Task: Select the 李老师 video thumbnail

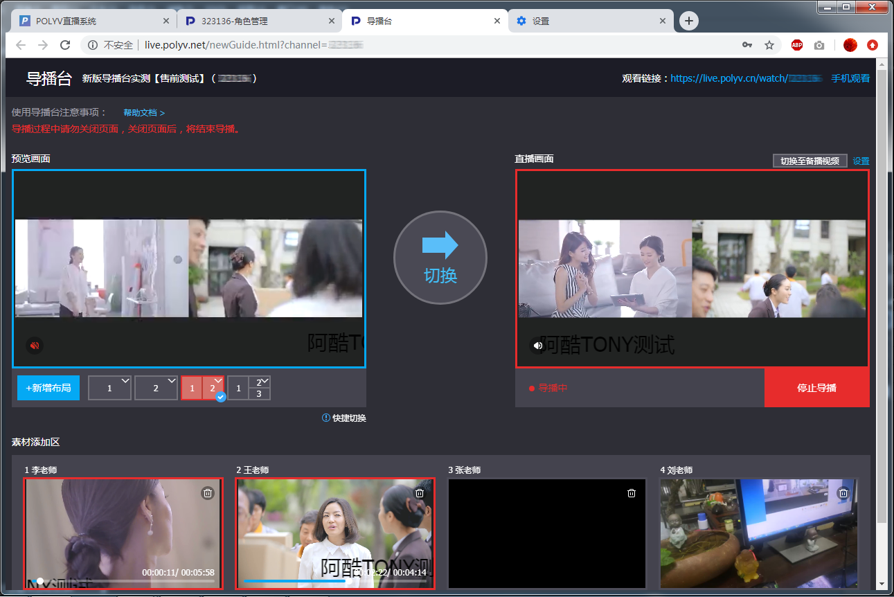Action: 123,533
